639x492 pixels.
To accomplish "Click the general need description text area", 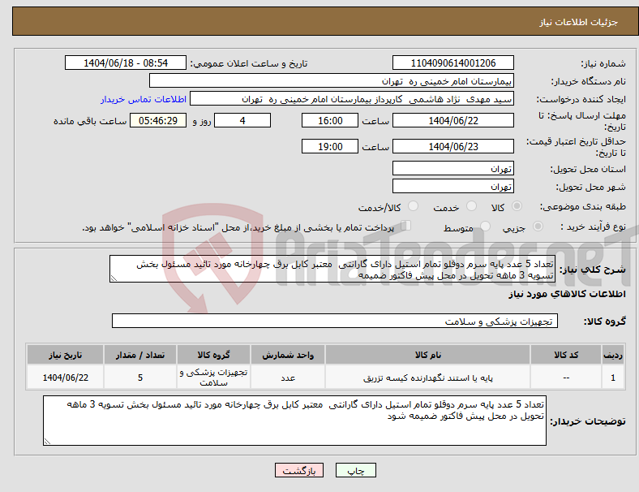I will (332, 269).
